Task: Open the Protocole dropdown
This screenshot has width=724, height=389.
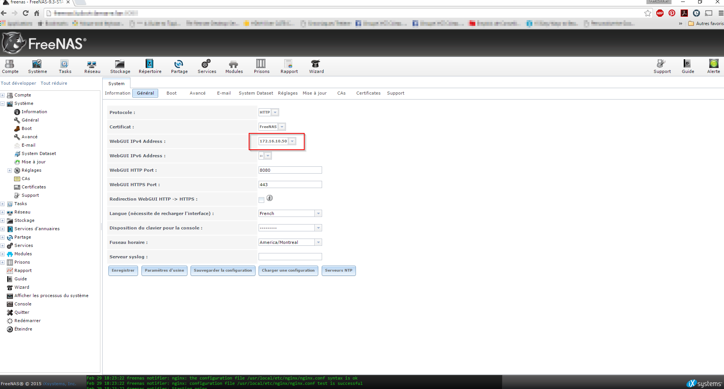Action: pyautogui.click(x=275, y=112)
